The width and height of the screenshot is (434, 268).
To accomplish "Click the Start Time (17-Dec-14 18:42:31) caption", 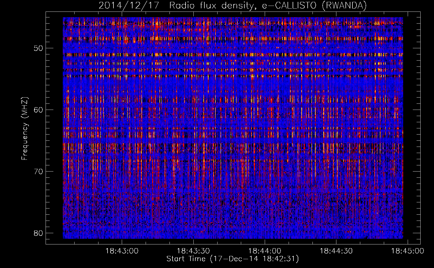I will [233, 259].
